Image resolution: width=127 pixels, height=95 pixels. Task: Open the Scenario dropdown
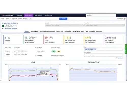[x=65, y=25]
